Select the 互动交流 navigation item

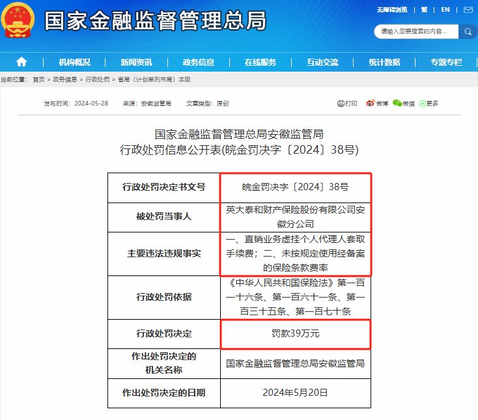point(322,63)
